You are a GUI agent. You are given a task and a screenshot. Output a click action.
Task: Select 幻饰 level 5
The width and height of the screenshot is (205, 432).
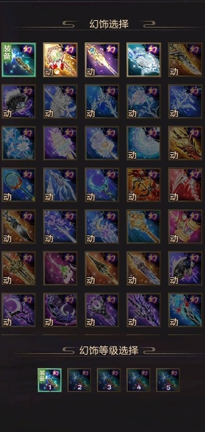(168, 380)
